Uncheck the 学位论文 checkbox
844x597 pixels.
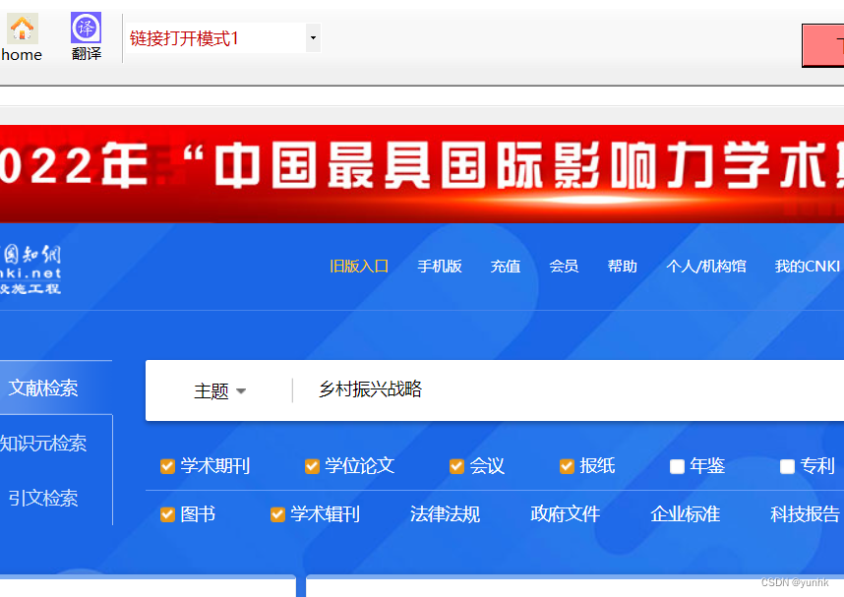coord(312,466)
